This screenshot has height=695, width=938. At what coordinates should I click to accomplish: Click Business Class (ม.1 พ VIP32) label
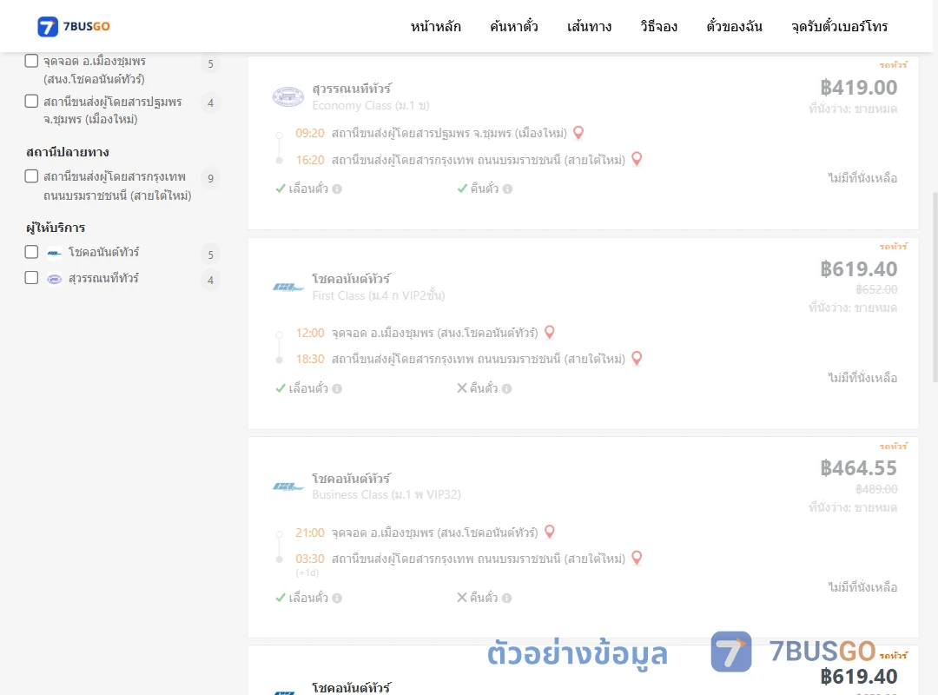pyautogui.click(x=386, y=495)
